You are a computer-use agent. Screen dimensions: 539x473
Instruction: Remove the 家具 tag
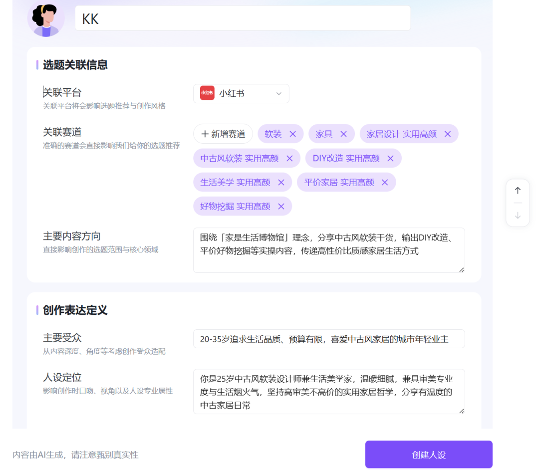[343, 134]
